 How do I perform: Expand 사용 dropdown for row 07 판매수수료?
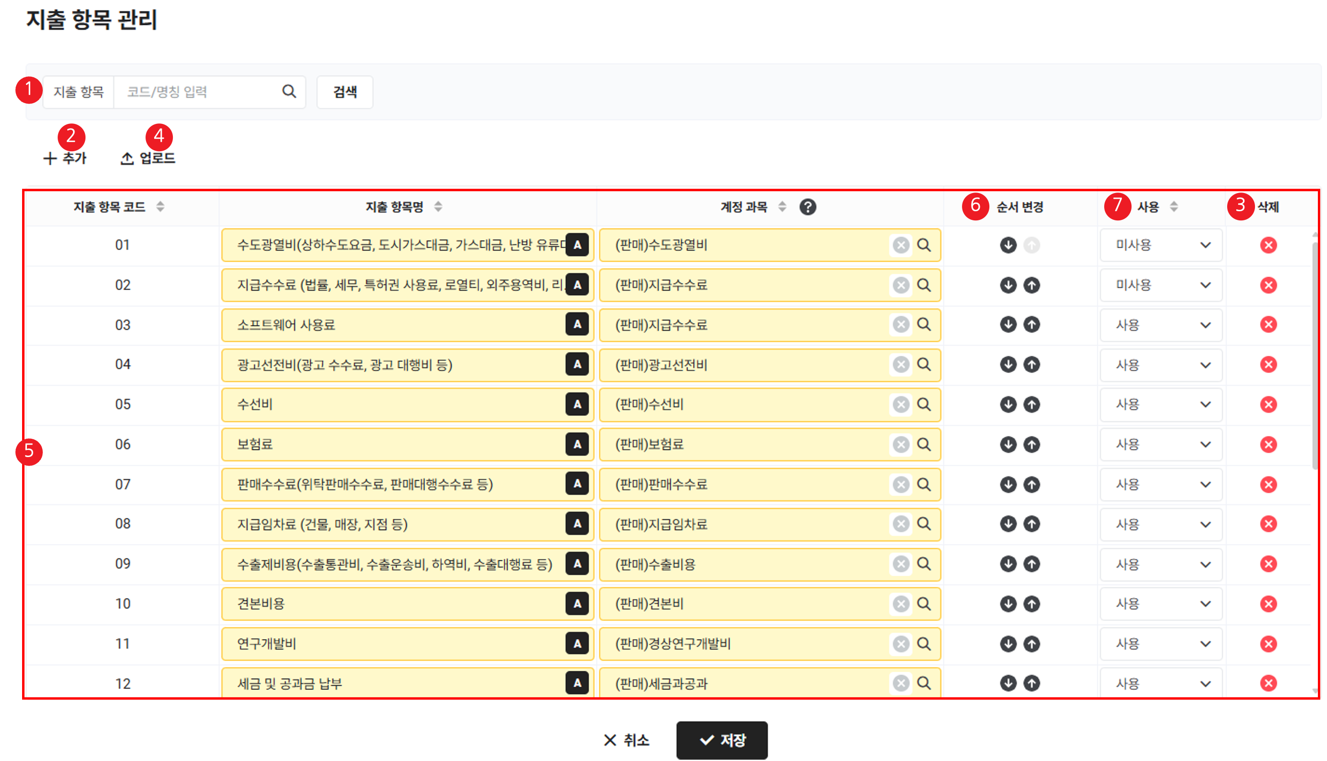[1161, 484]
